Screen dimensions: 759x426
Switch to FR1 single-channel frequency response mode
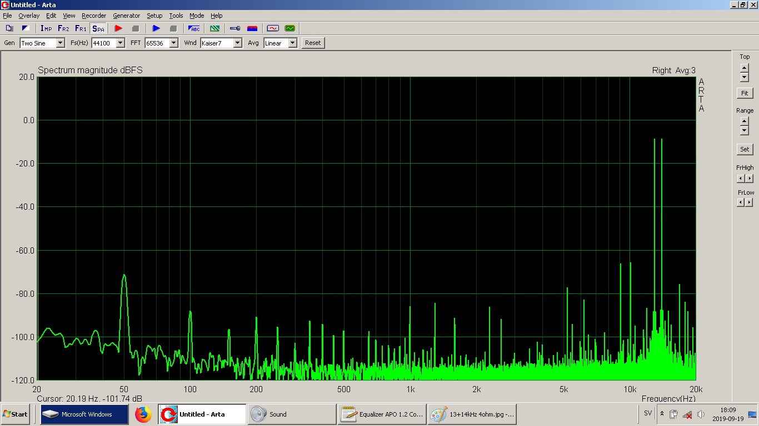(81, 28)
